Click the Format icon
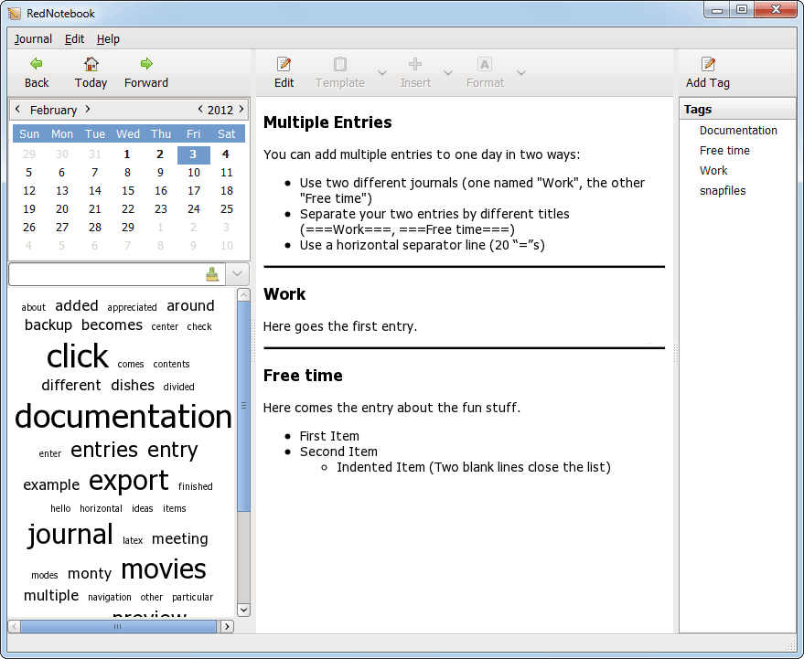 click(485, 64)
